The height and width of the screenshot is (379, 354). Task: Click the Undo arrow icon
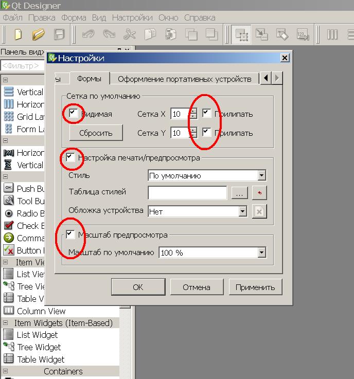[x=88, y=34]
